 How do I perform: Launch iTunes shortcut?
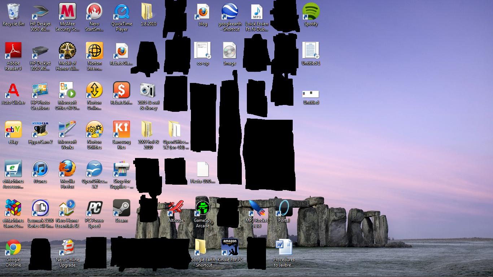[x=40, y=169]
